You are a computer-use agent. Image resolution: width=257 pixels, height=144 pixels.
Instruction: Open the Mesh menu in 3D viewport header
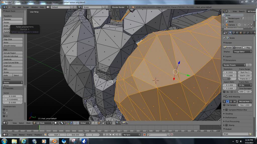(28, 123)
